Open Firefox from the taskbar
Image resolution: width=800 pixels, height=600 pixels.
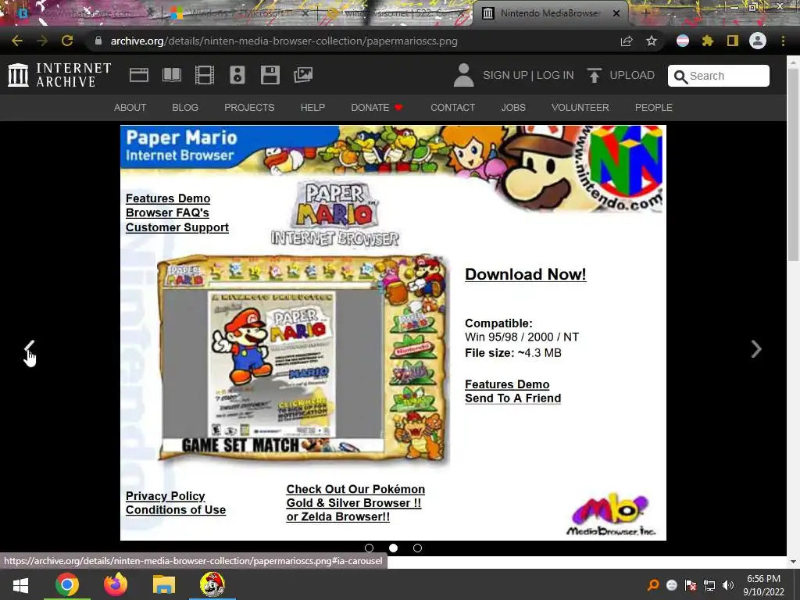point(116,584)
